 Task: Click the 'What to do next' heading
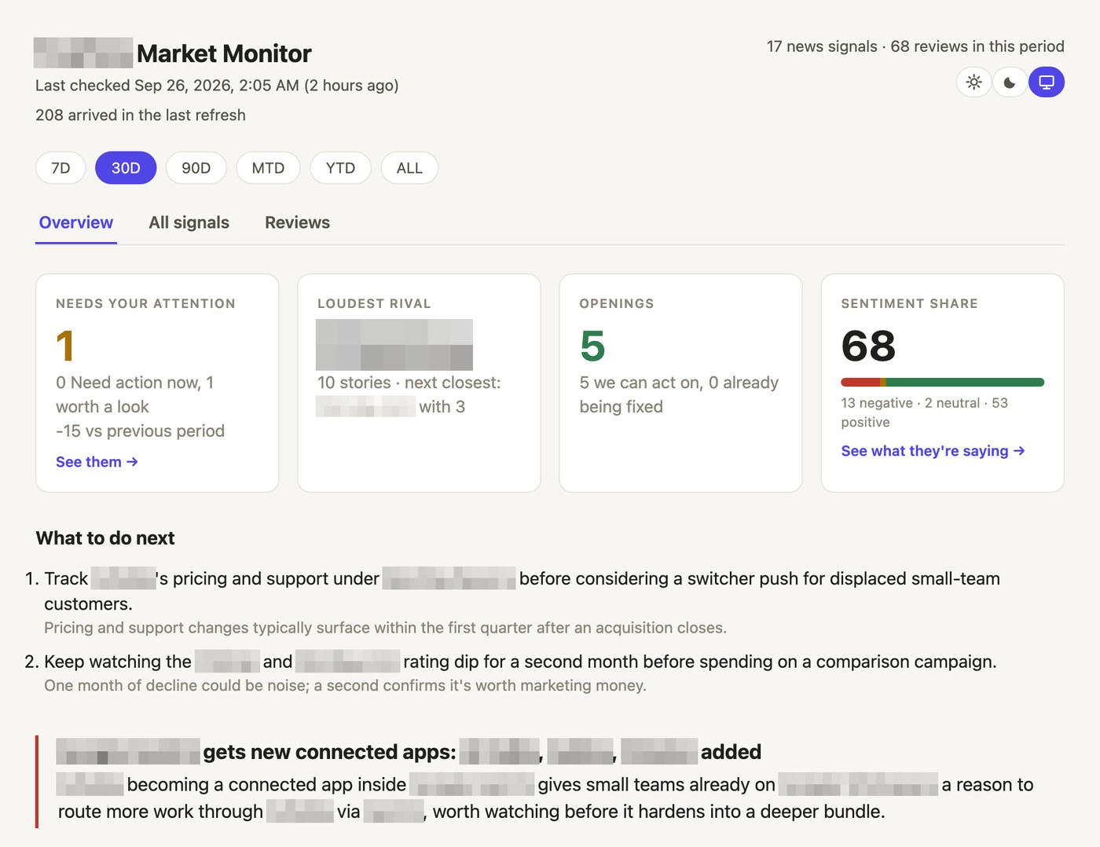[105, 538]
